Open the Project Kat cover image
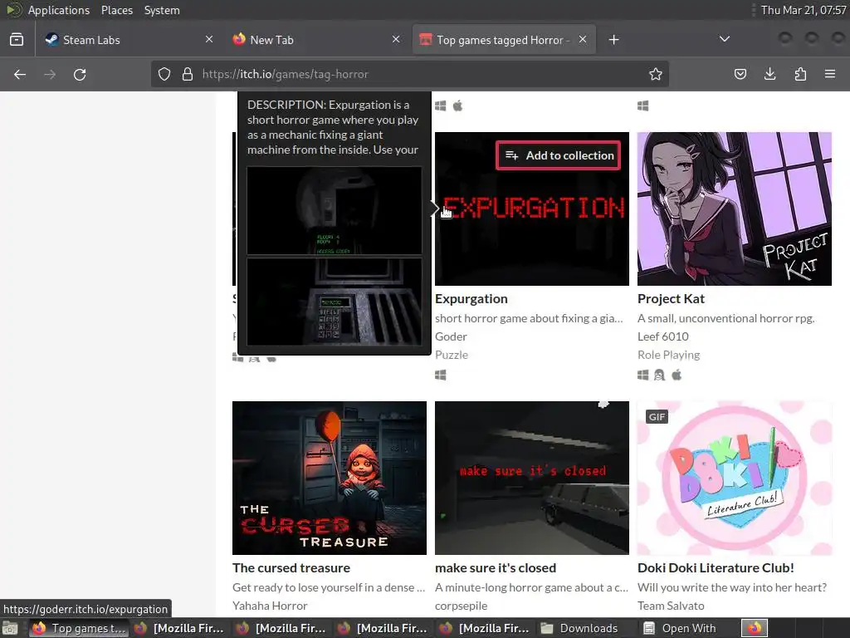850x638 pixels. point(735,209)
